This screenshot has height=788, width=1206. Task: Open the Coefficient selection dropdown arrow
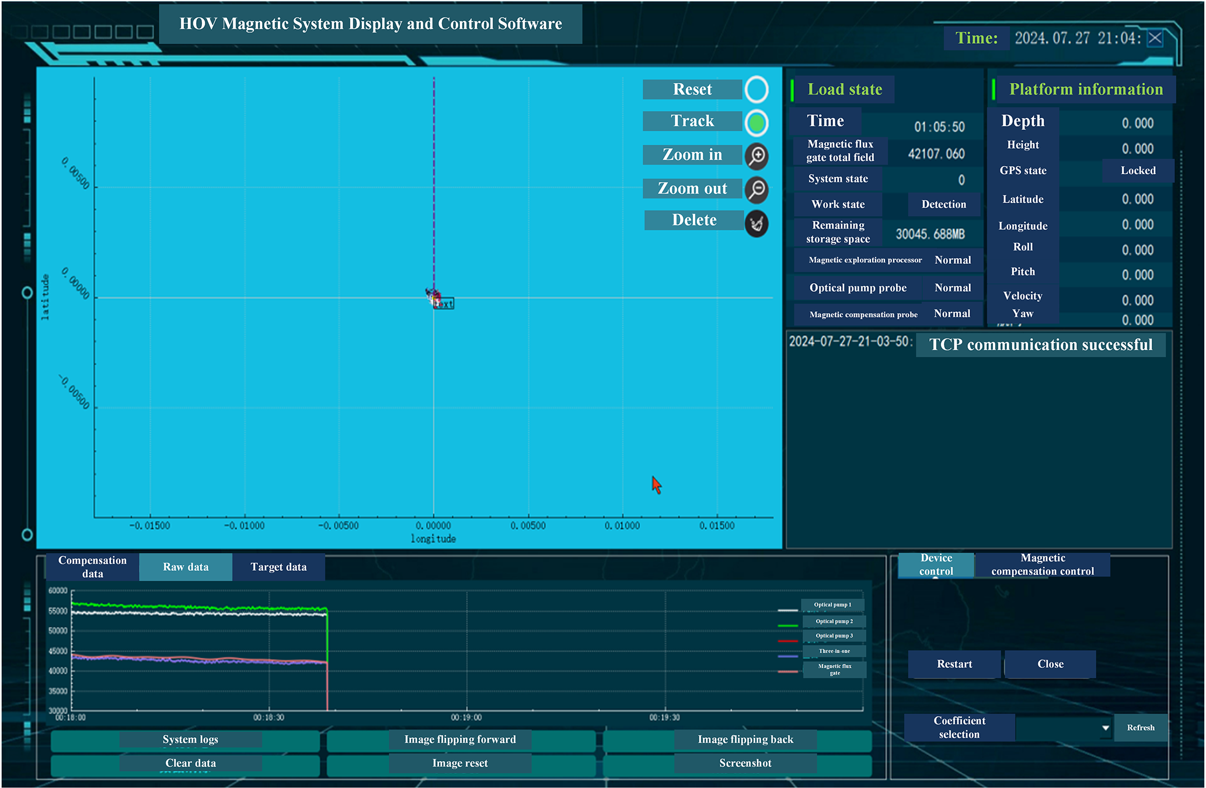(1105, 728)
